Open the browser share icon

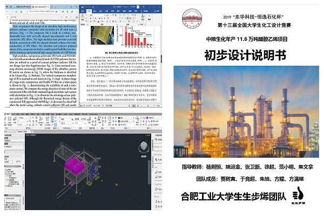[72, 12]
